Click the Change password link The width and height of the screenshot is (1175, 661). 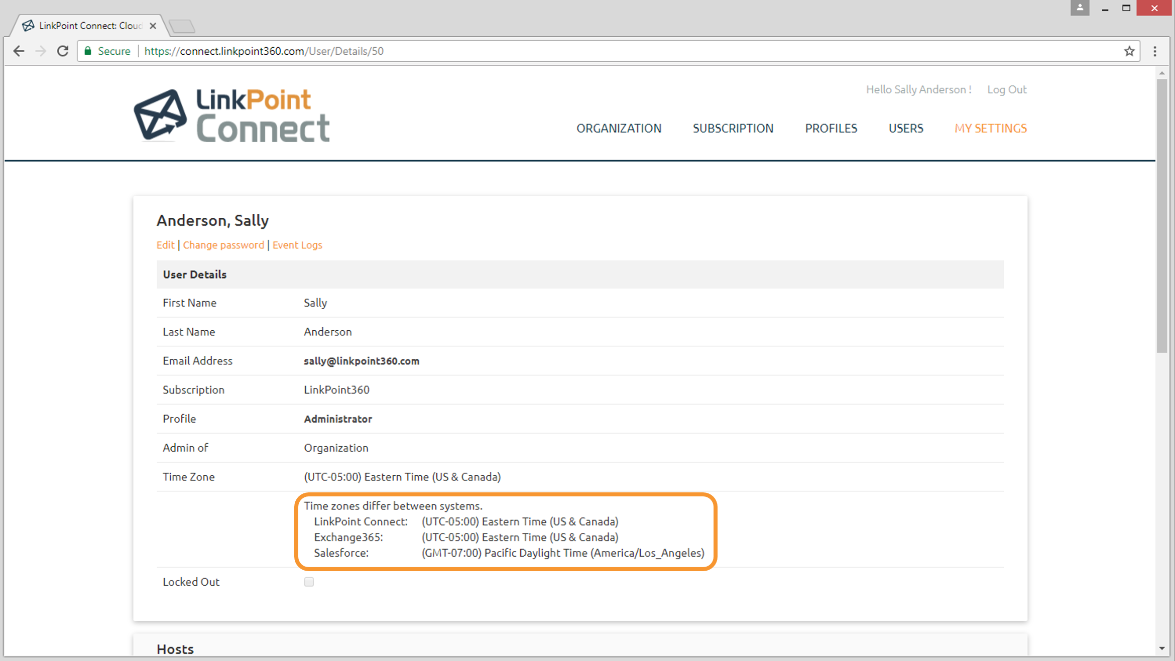click(223, 245)
